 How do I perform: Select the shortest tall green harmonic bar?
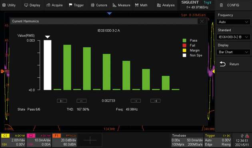(166, 83)
